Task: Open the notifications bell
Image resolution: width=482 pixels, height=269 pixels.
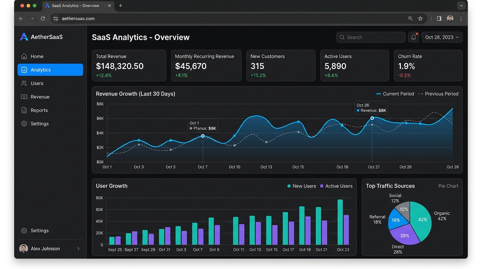Action: click(x=414, y=37)
